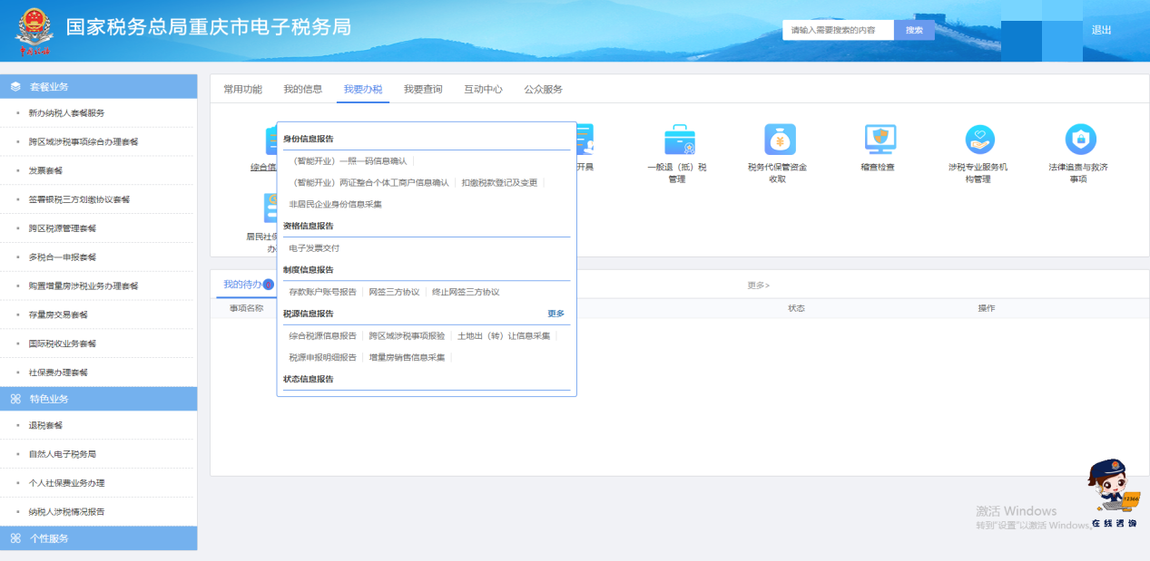The width and height of the screenshot is (1150, 561).
Task: Open 一般退（抵）税管理 icon
Action: click(x=679, y=140)
